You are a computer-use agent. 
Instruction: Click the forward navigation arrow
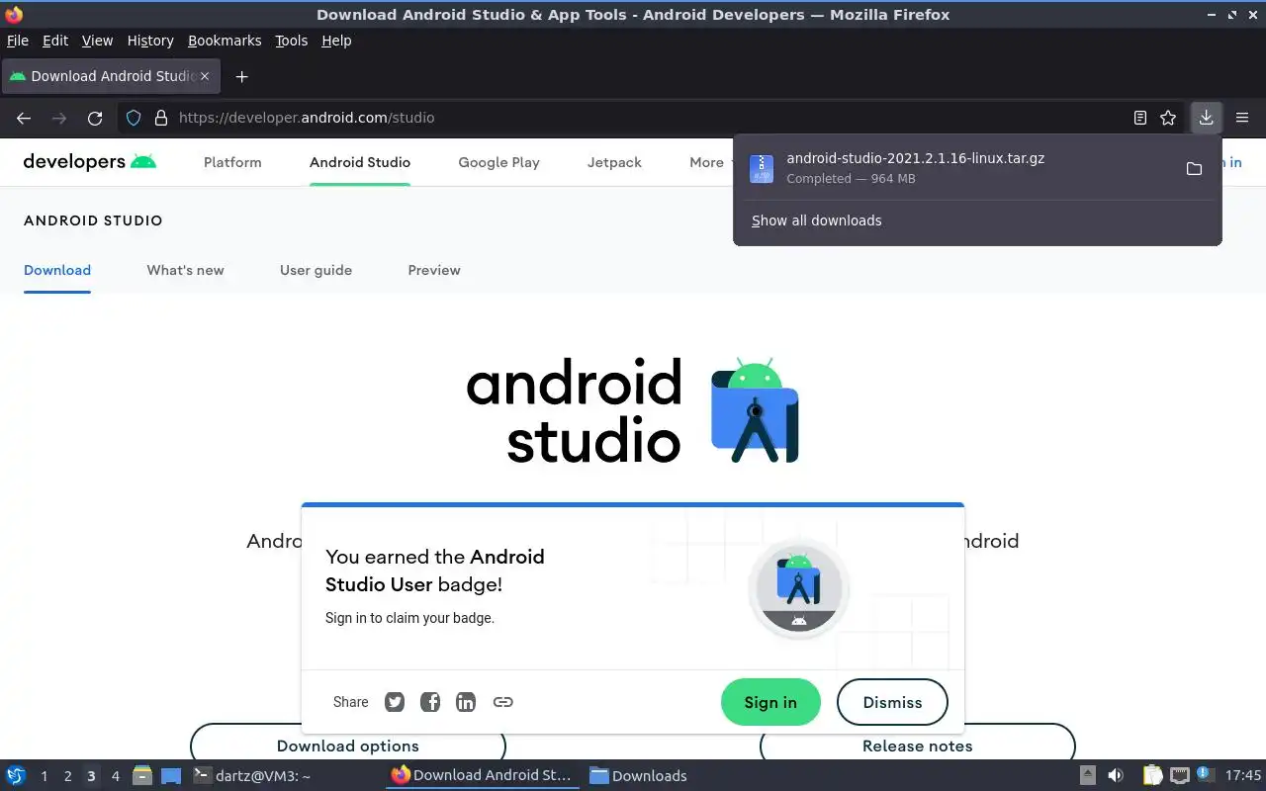coord(59,118)
